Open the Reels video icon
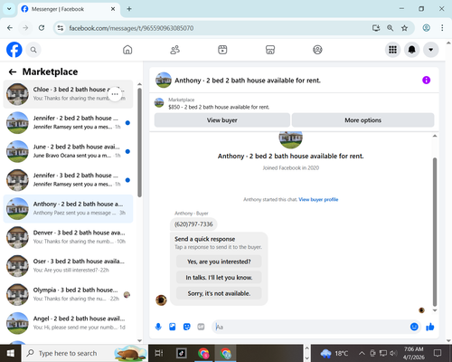The width and height of the screenshot is (452, 362). 222,50
